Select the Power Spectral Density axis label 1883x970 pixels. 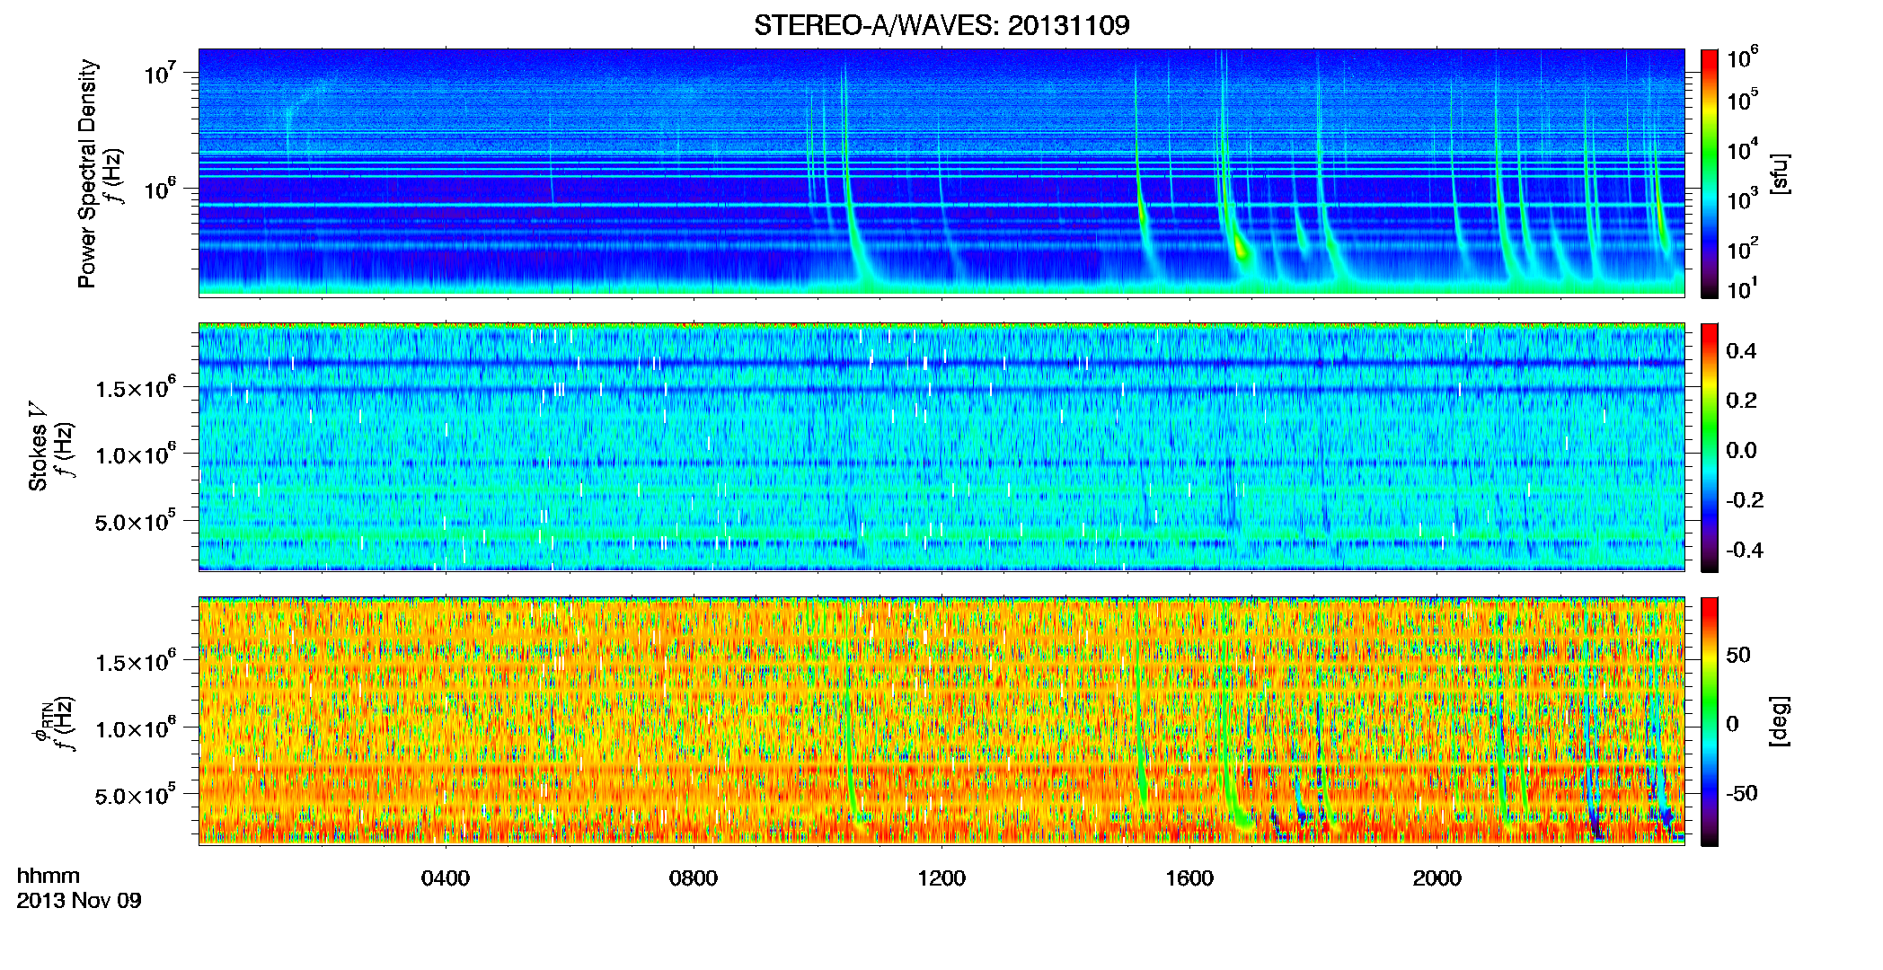click(87, 173)
